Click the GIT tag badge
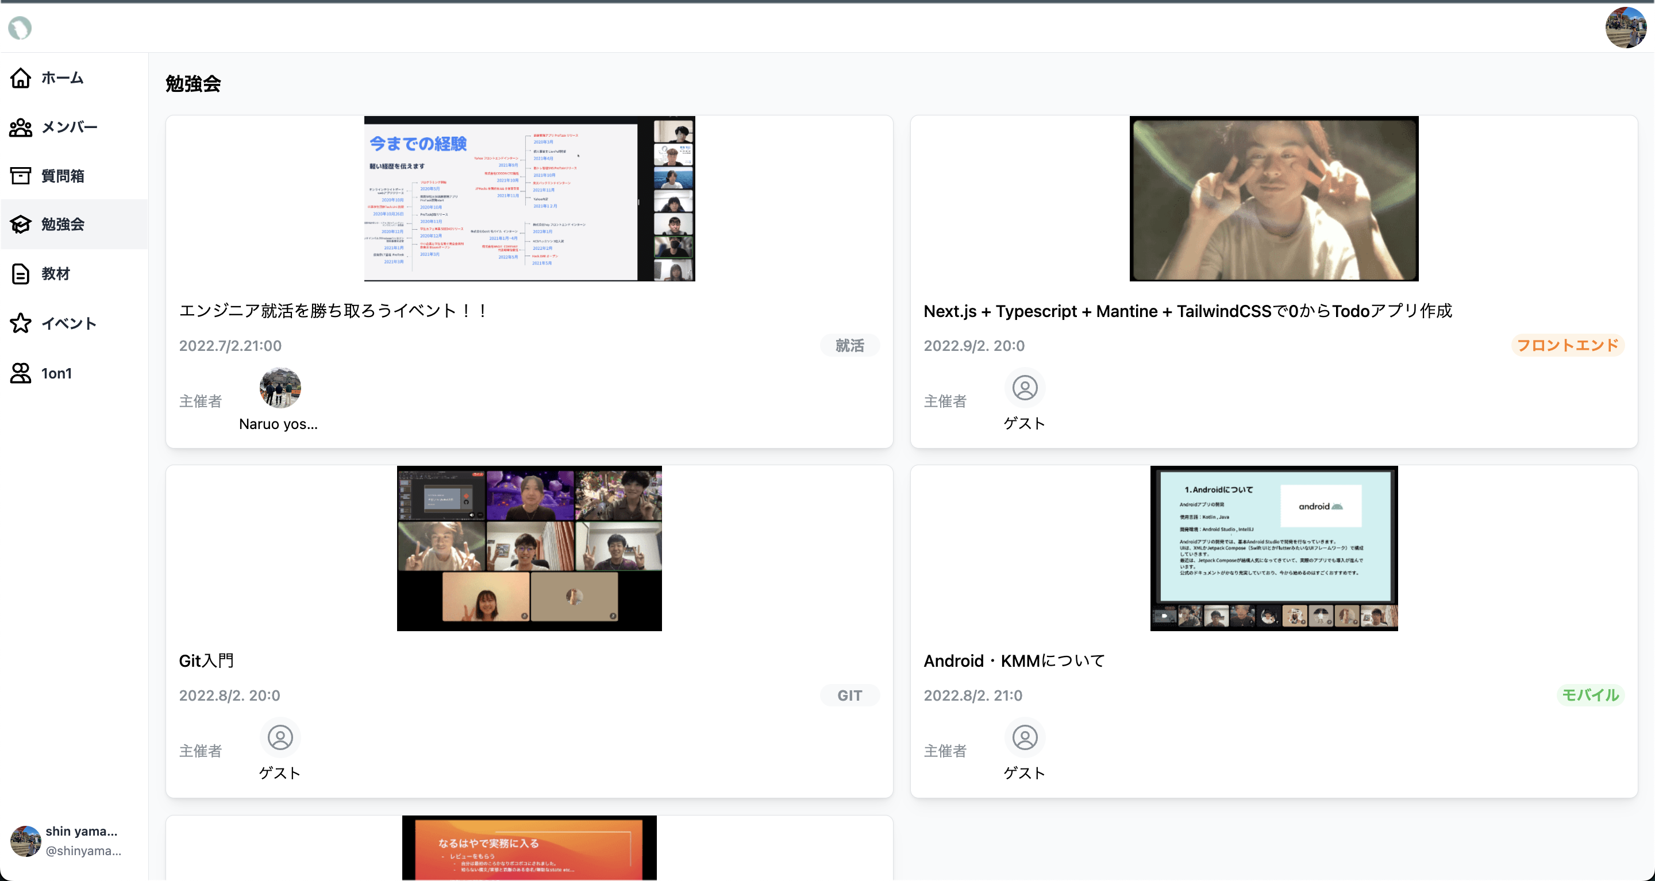The image size is (1655, 881). (849, 695)
